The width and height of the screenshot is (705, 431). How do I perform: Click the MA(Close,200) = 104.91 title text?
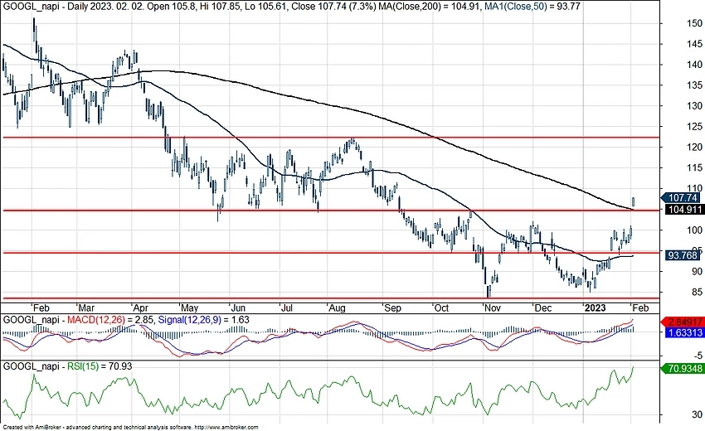430,7
